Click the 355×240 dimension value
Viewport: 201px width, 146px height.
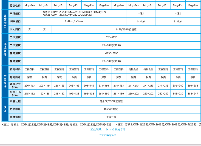click(x=178, y=85)
